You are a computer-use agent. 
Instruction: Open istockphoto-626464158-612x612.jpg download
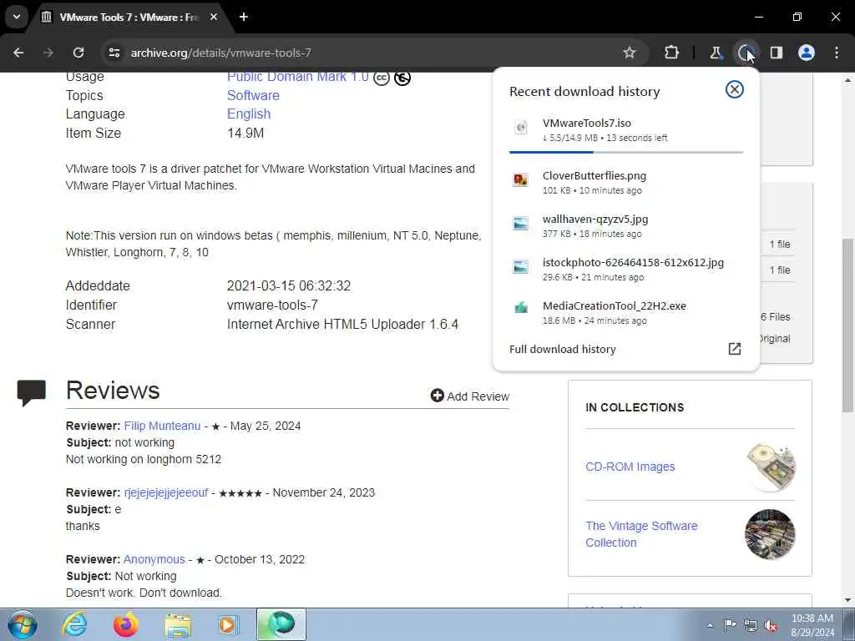(625, 270)
